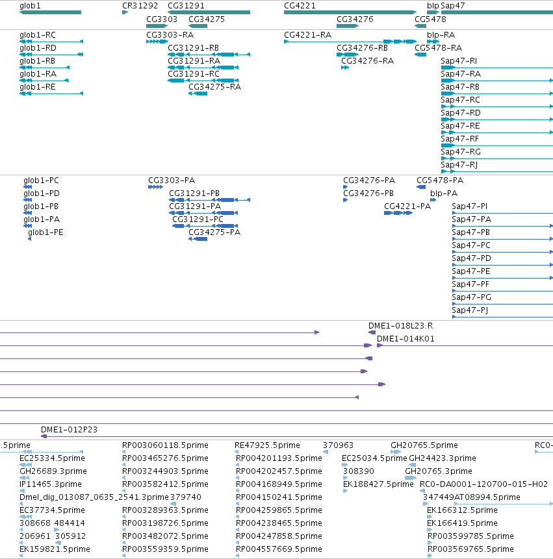Open protein CG3303-PA
This screenshot has width=553, height=559.
click(x=172, y=180)
